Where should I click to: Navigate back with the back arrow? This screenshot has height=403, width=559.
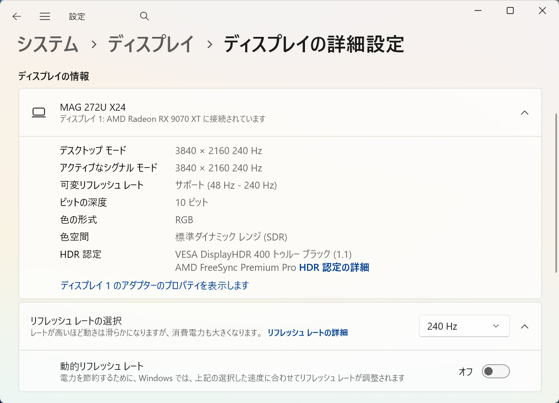pyautogui.click(x=16, y=16)
